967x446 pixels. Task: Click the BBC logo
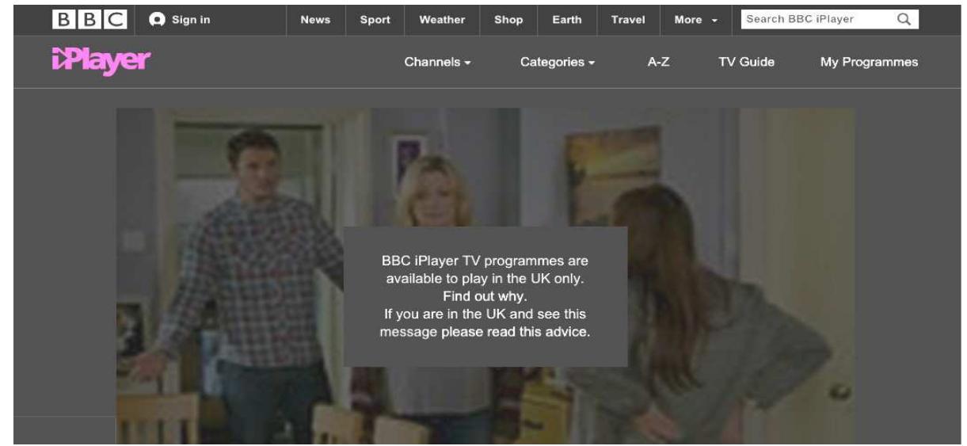(x=88, y=19)
